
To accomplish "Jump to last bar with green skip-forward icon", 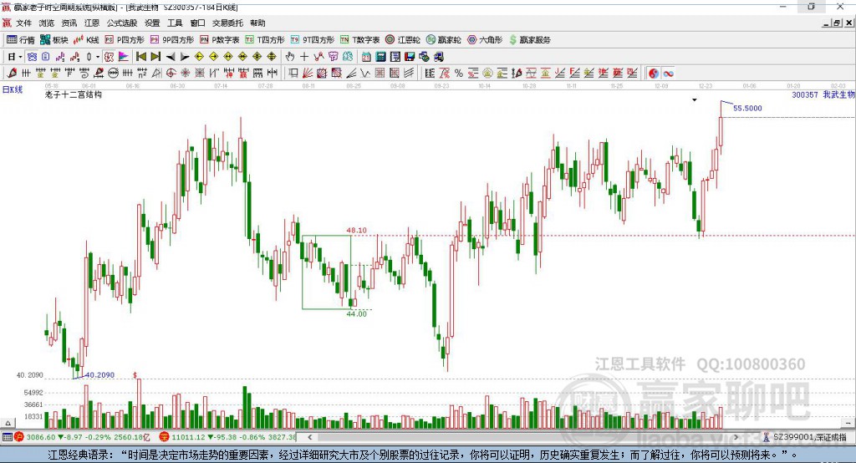I will pyautogui.click(x=155, y=57).
